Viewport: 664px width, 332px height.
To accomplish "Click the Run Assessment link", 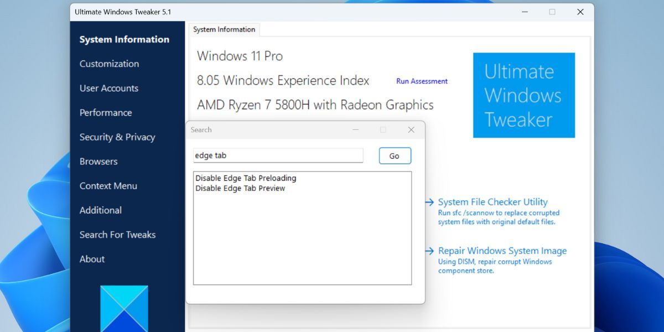I will click(x=422, y=81).
